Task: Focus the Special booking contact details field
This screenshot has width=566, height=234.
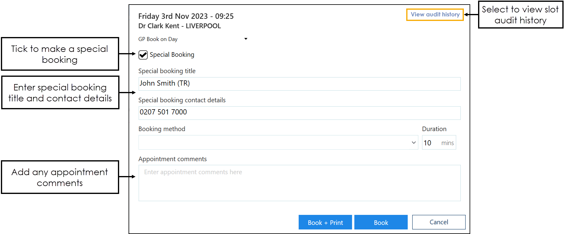Action: (299, 113)
